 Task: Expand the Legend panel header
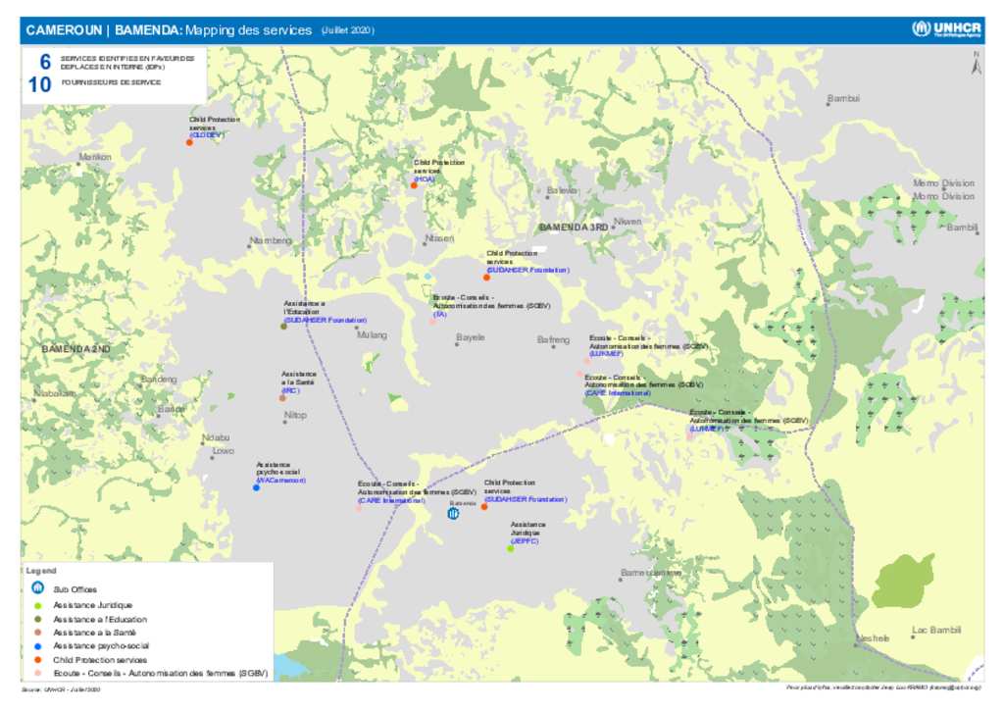[43, 570]
